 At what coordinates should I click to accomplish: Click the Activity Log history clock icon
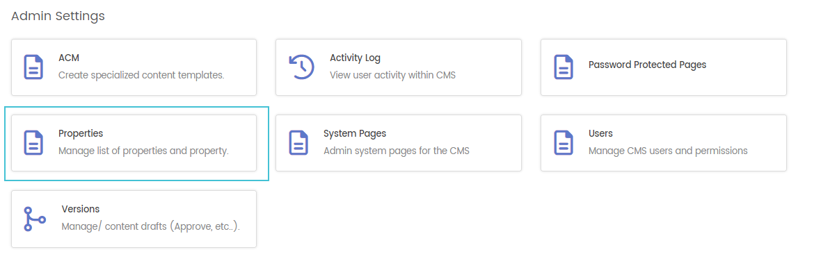[301, 67]
